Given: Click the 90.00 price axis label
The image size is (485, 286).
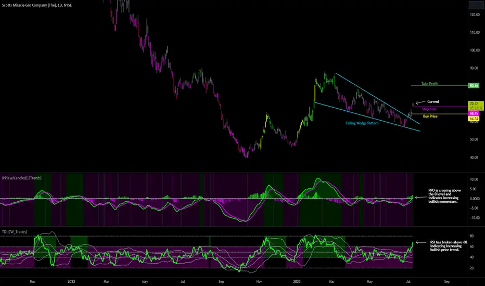Looking at the screenshot, I should pos(474,68).
